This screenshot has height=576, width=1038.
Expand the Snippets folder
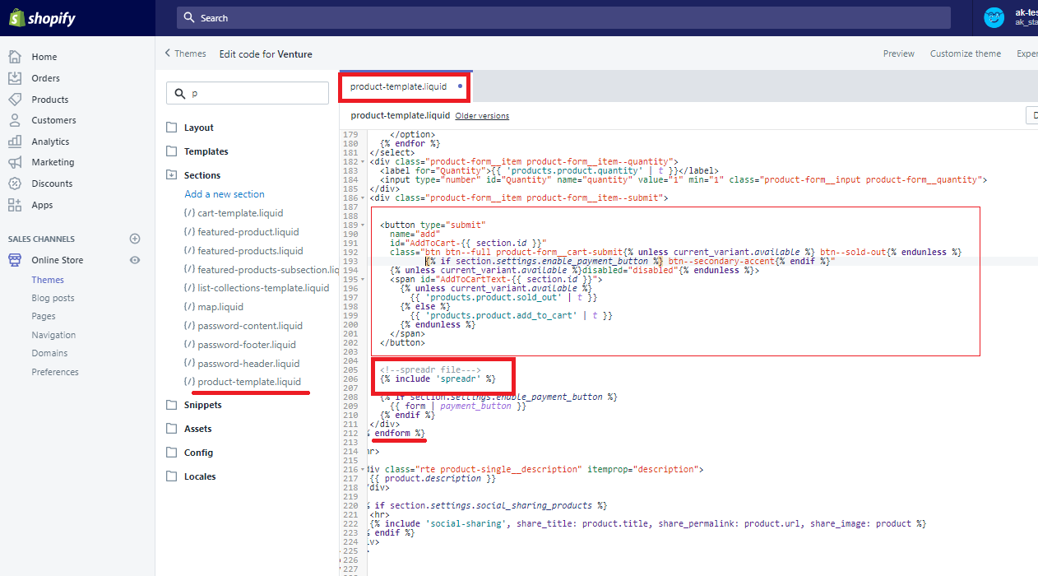pos(172,405)
